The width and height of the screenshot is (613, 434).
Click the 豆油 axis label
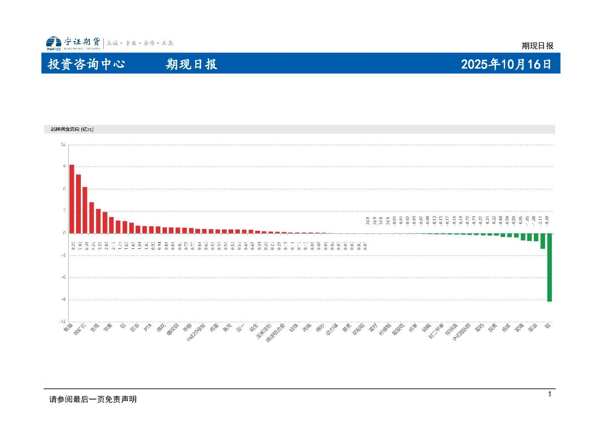tap(135, 328)
